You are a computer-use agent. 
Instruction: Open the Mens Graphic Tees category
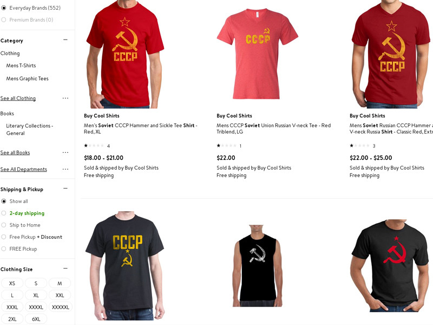pos(28,79)
